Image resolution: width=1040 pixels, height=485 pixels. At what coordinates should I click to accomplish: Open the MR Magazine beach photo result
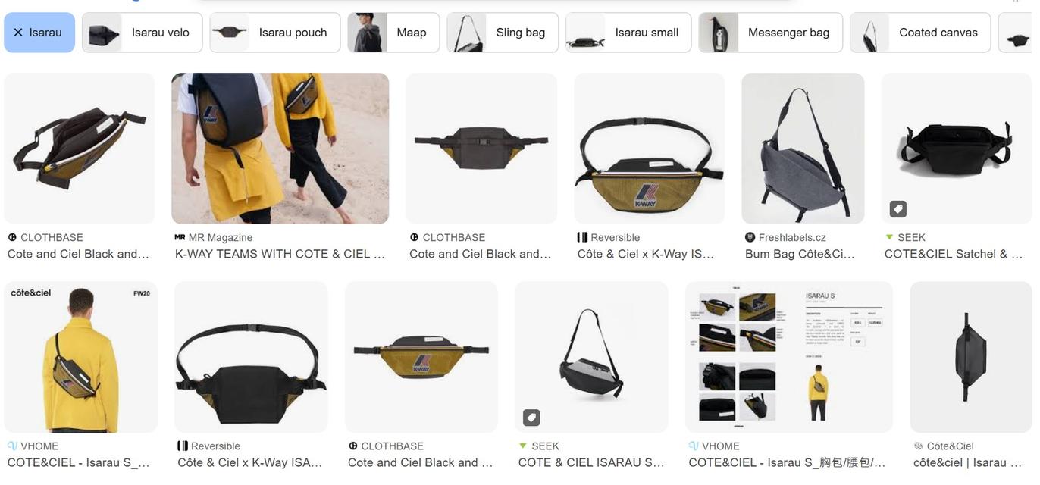[280, 149]
